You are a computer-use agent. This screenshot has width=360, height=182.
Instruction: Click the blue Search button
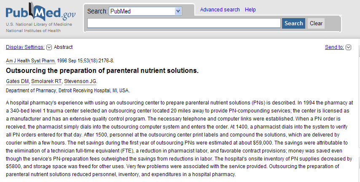(294, 24)
